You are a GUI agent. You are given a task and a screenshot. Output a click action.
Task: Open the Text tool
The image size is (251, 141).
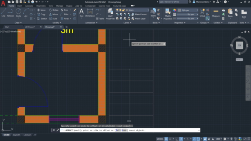click(82, 13)
